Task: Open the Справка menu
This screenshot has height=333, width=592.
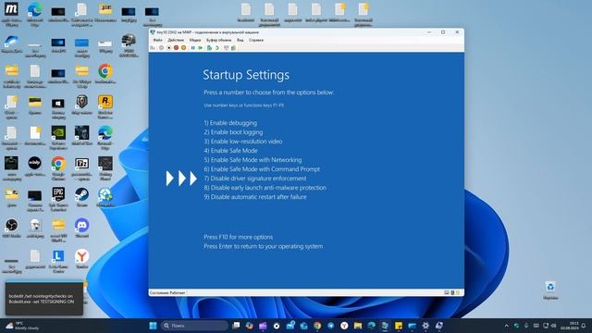Action: [x=256, y=40]
